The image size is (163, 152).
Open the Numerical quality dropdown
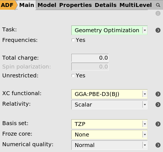pyautogui.click(x=109, y=145)
